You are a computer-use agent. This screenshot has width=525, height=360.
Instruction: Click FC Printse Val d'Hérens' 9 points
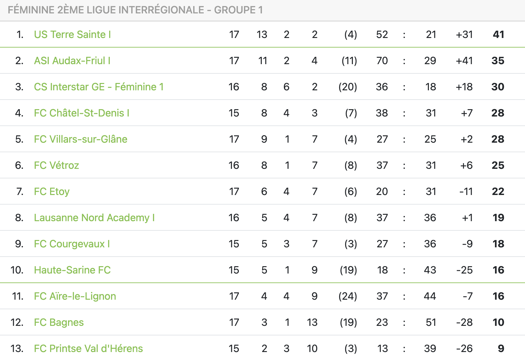501,349
